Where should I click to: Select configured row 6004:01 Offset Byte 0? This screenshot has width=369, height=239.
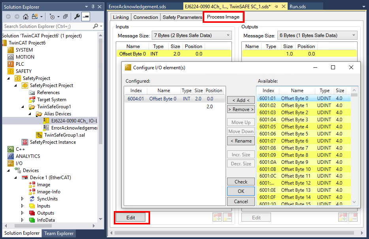pyautogui.click(x=175, y=98)
